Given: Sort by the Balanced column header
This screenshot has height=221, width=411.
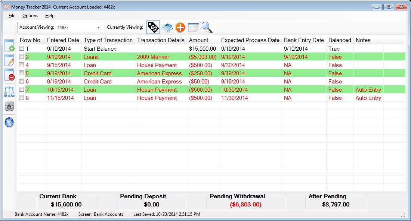Looking at the screenshot, I should (x=340, y=40).
